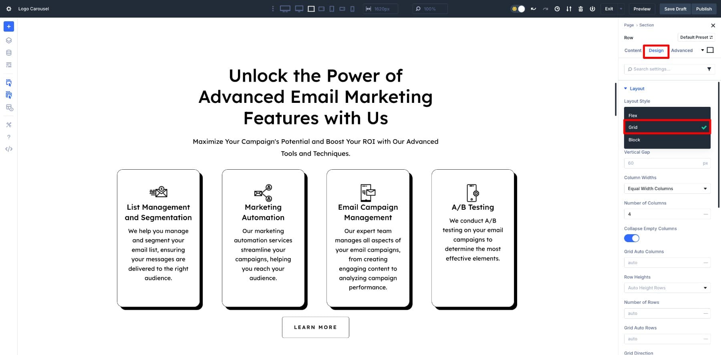Open the Layers panel icon in sidebar
Image resolution: width=721 pixels, height=355 pixels.
(9, 40)
